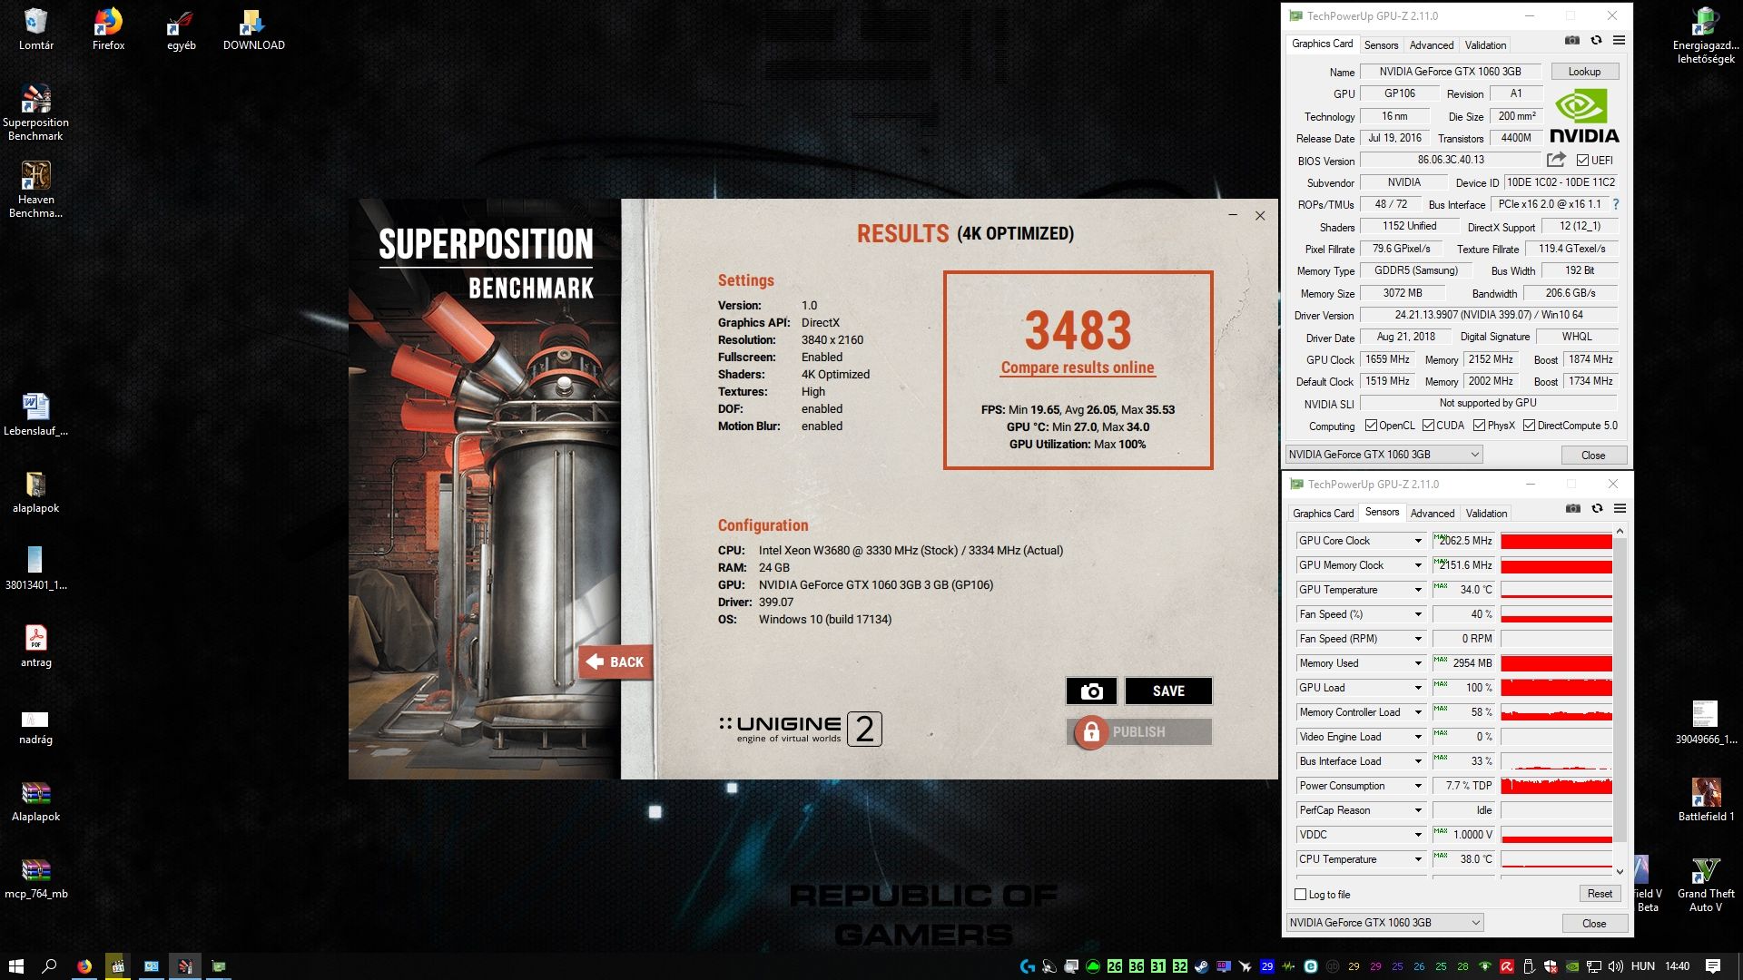Open Firefox desktop shortcut
Viewport: 1743px width, 980px height.
point(108,29)
